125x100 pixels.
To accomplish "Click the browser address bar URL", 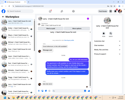I will 29,6.
